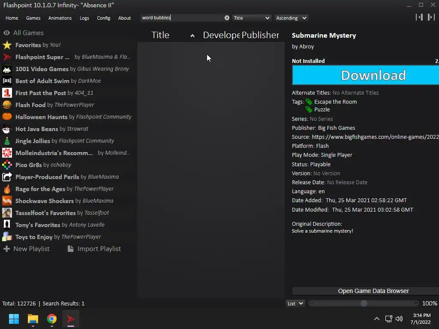The width and height of the screenshot is (439, 329).
Task: Select the Tony's Favorites playlist name
Action: [38, 225]
